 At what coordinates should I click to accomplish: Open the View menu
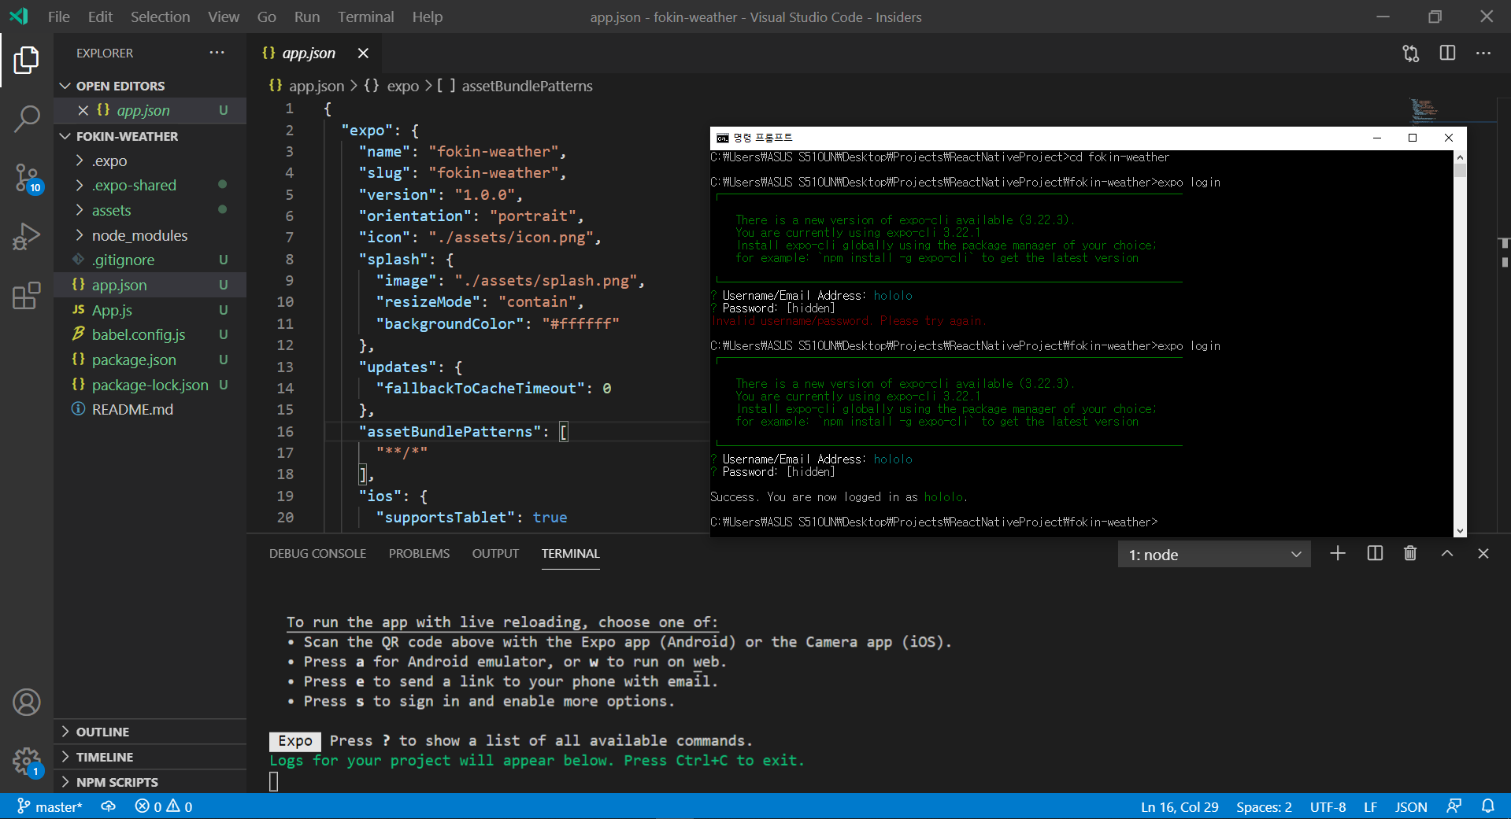[x=224, y=17]
